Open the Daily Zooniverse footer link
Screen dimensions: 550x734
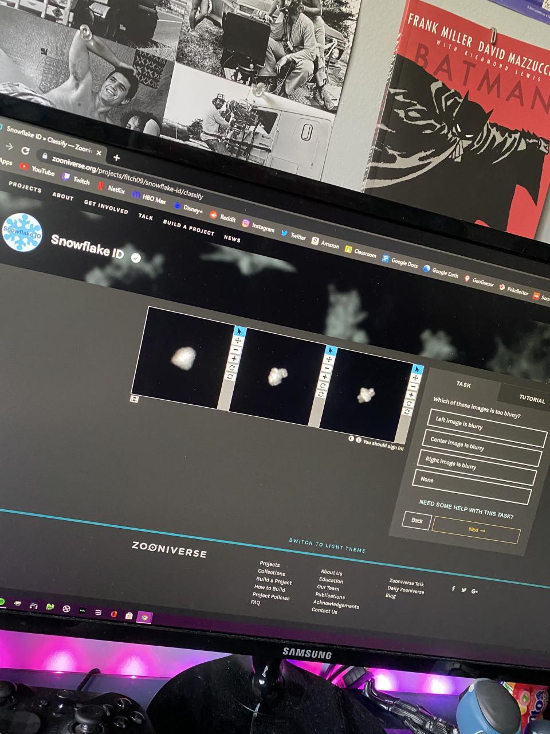(x=406, y=590)
